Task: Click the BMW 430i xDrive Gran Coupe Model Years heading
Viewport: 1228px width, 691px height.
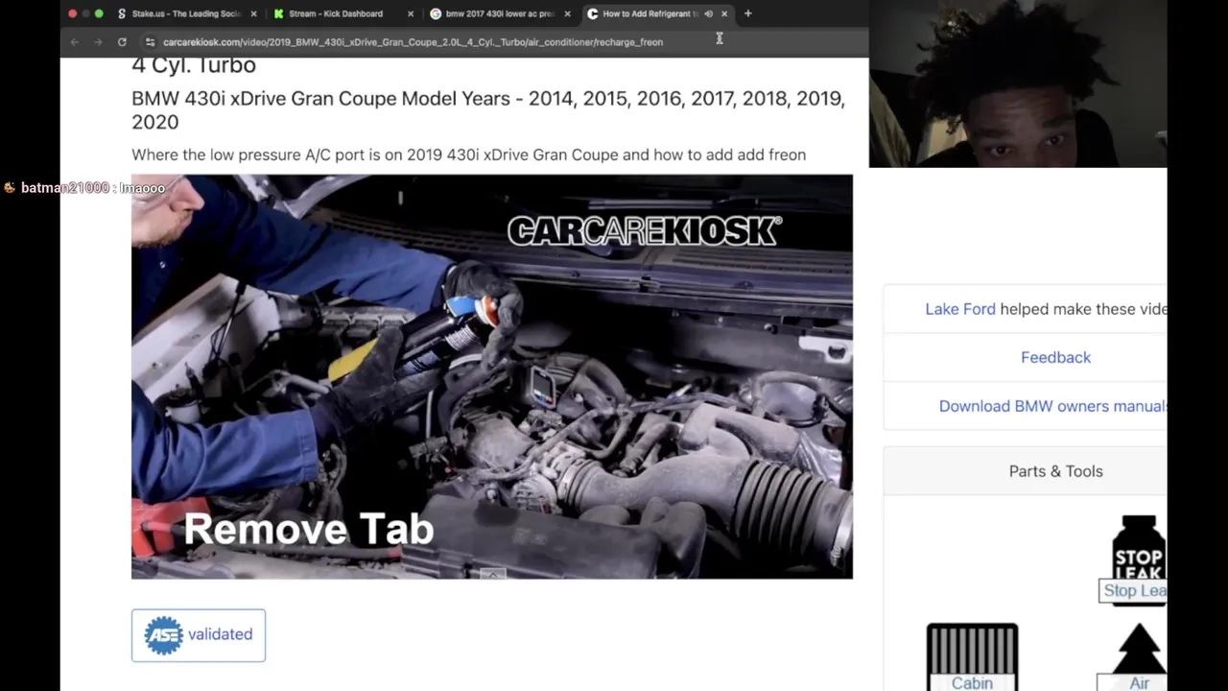Action: 488,109
